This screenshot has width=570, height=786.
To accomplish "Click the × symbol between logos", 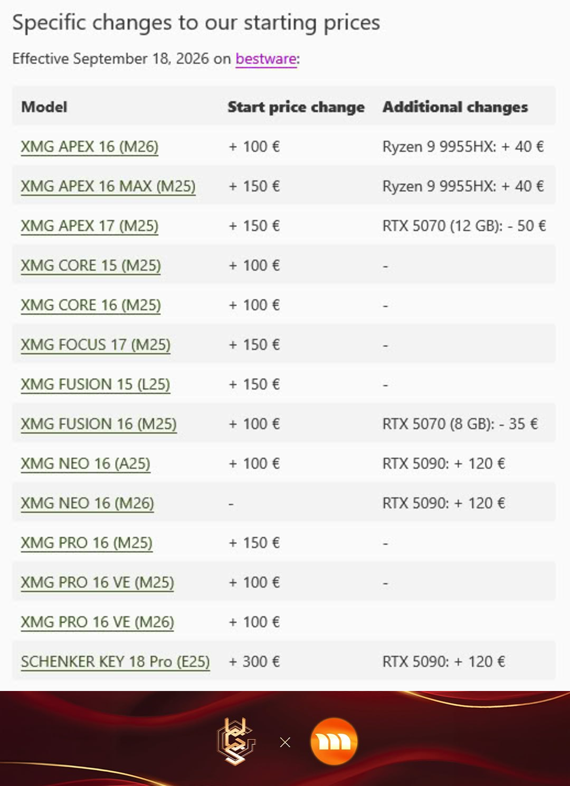I will 285,742.
